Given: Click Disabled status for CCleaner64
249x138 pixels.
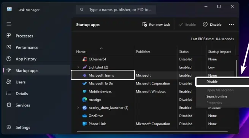Looking at the screenshot, I should tap(186, 59).
